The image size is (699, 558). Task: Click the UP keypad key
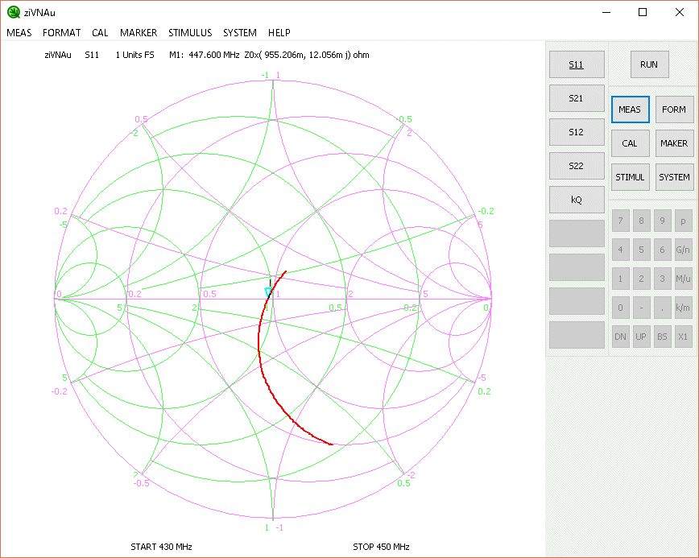pos(642,337)
